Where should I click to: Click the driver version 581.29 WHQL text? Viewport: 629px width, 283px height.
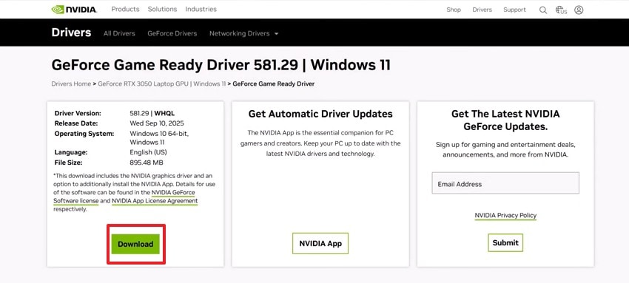pyautogui.click(x=152, y=113)
